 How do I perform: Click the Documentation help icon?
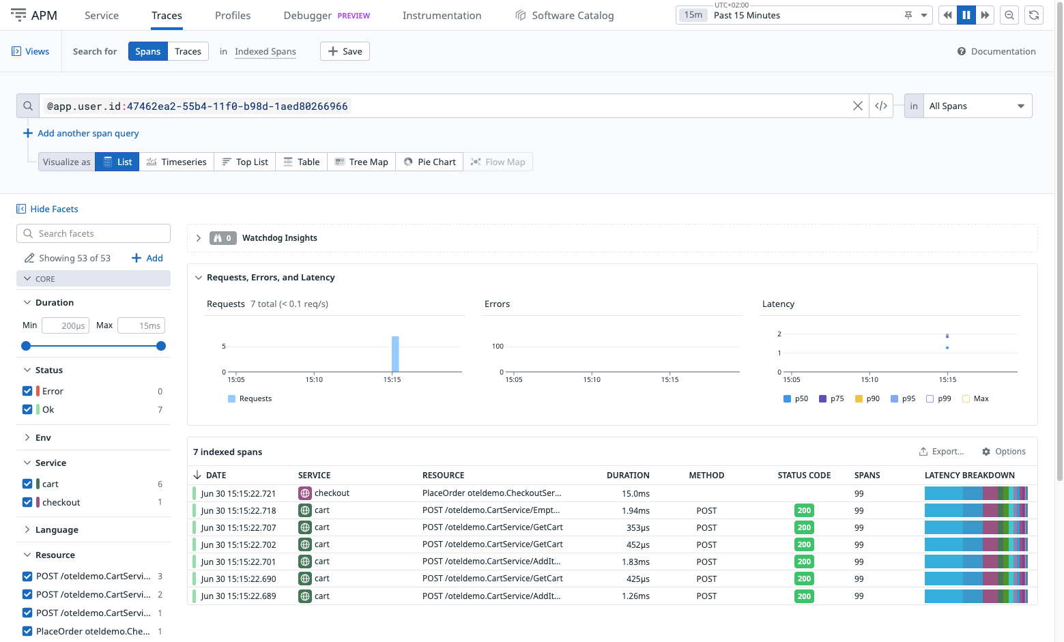tap(962, 51)
